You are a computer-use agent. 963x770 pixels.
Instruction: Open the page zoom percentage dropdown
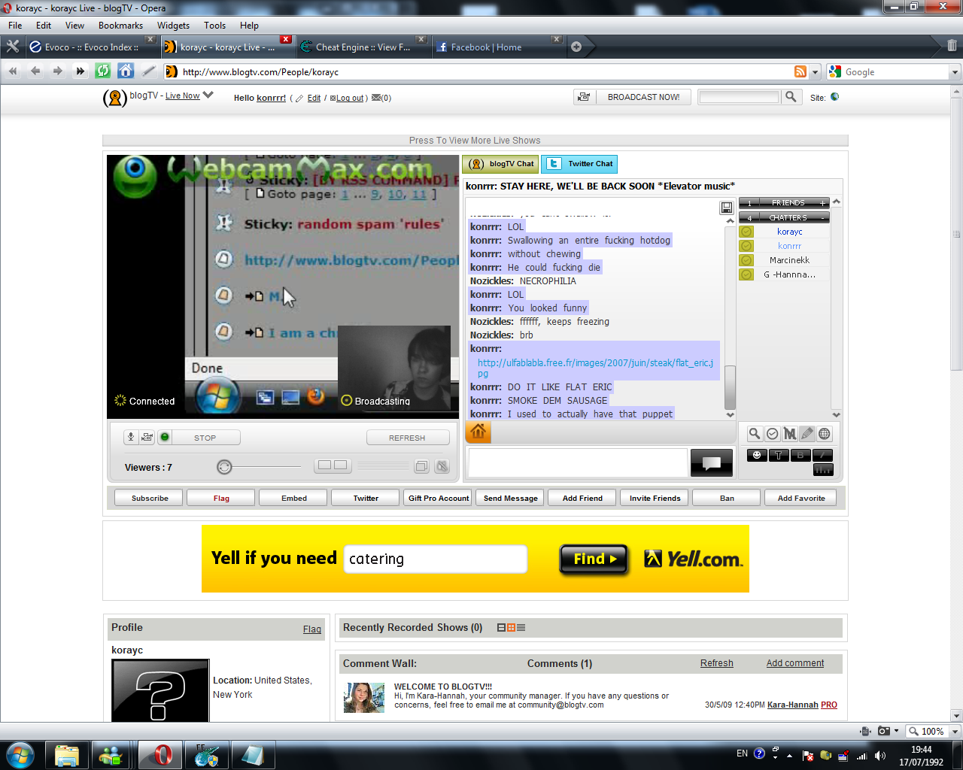(955, 732)
